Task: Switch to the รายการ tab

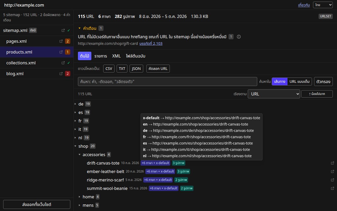Action: [x=101, y=56]
